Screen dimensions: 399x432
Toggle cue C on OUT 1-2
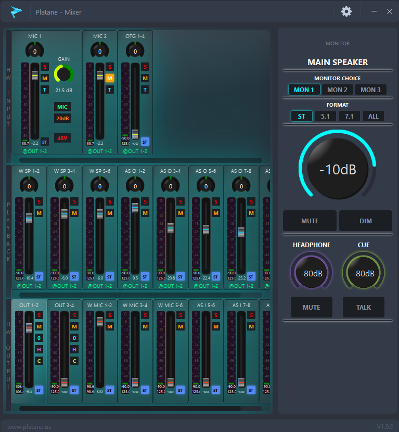(x=39, y=361)
